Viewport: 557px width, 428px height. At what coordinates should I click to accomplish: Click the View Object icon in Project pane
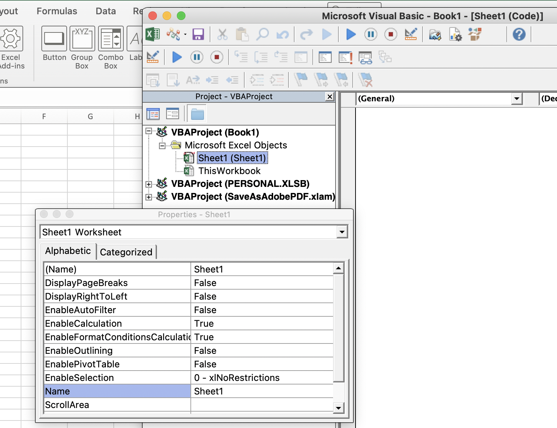pyautogui.click(x=173, y=114)
